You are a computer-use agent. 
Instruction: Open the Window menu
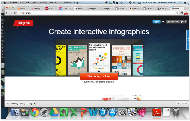(x=67, y=2)
